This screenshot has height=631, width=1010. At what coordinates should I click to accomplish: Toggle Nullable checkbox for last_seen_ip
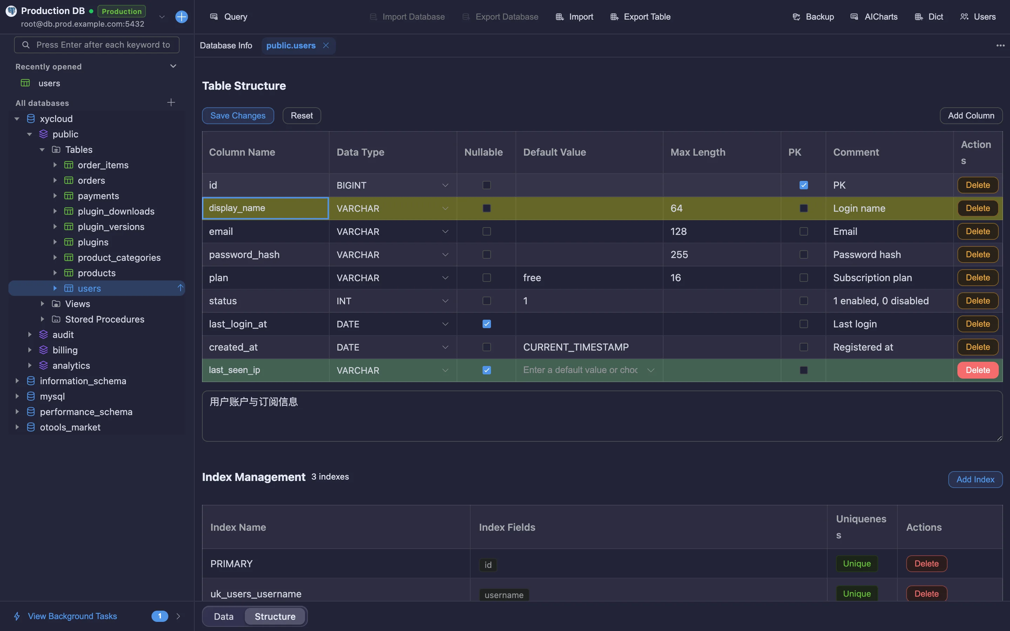(x=487, y=371)
